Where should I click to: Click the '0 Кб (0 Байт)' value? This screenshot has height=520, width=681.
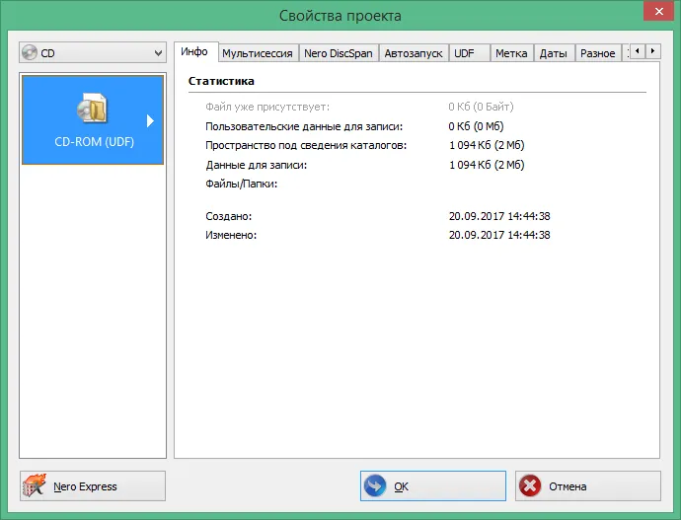click(481, 107)
